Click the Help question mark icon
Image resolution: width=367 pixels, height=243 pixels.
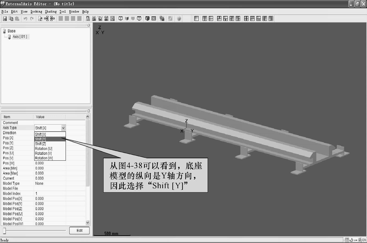[179, 18]
